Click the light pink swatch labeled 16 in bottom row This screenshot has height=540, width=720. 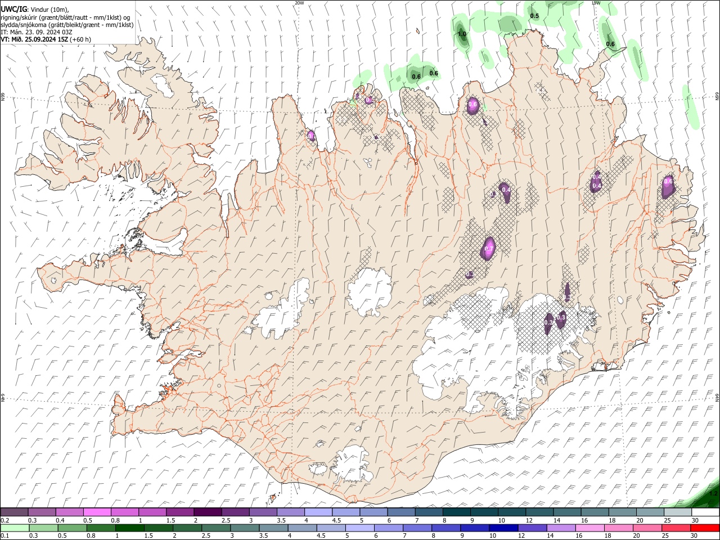[590, 528]
